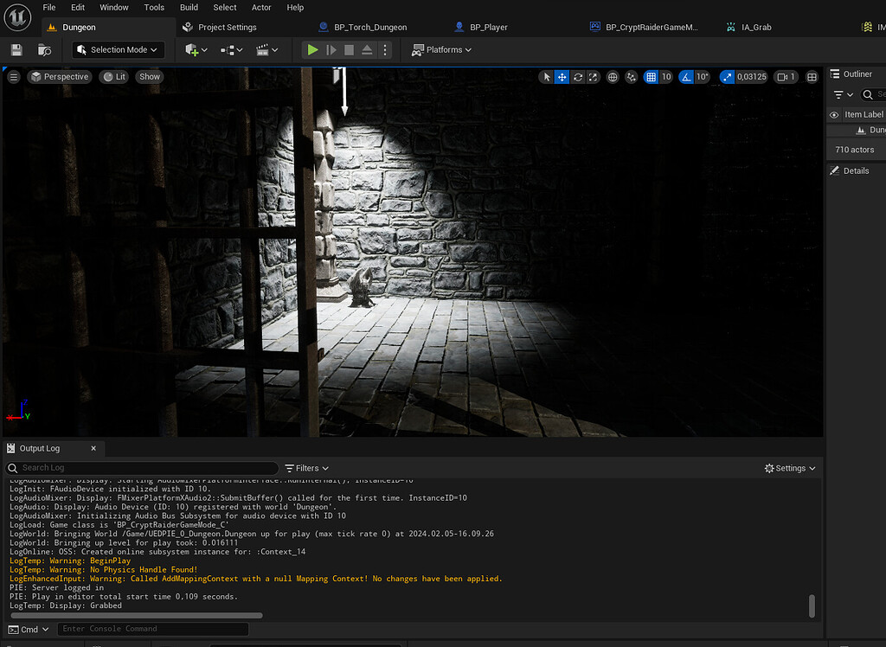Viewport: 886px width, 647px height.
Task: Click the green Play button in toolbar
Action: (x=312, y=50)
